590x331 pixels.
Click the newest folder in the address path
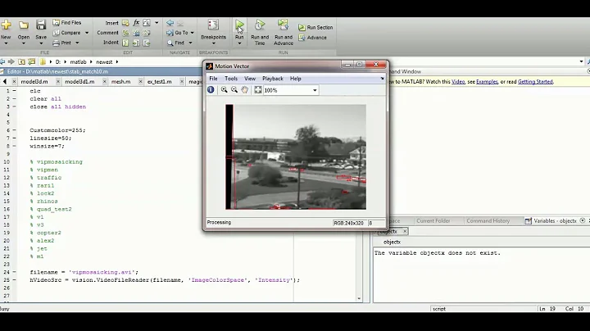tap(104, 62)
